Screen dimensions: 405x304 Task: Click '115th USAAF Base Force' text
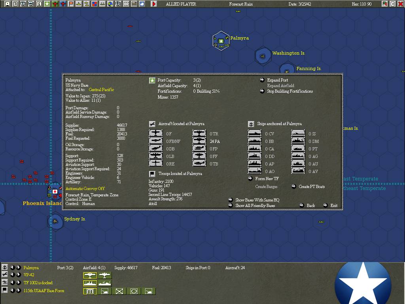coord(44,291)
